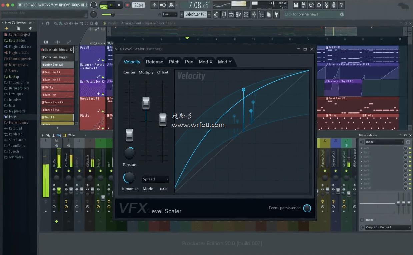Expand Slot 3 arrow in Mixer
Viewport: 413px width, 255px height.
tap(361, 157)
